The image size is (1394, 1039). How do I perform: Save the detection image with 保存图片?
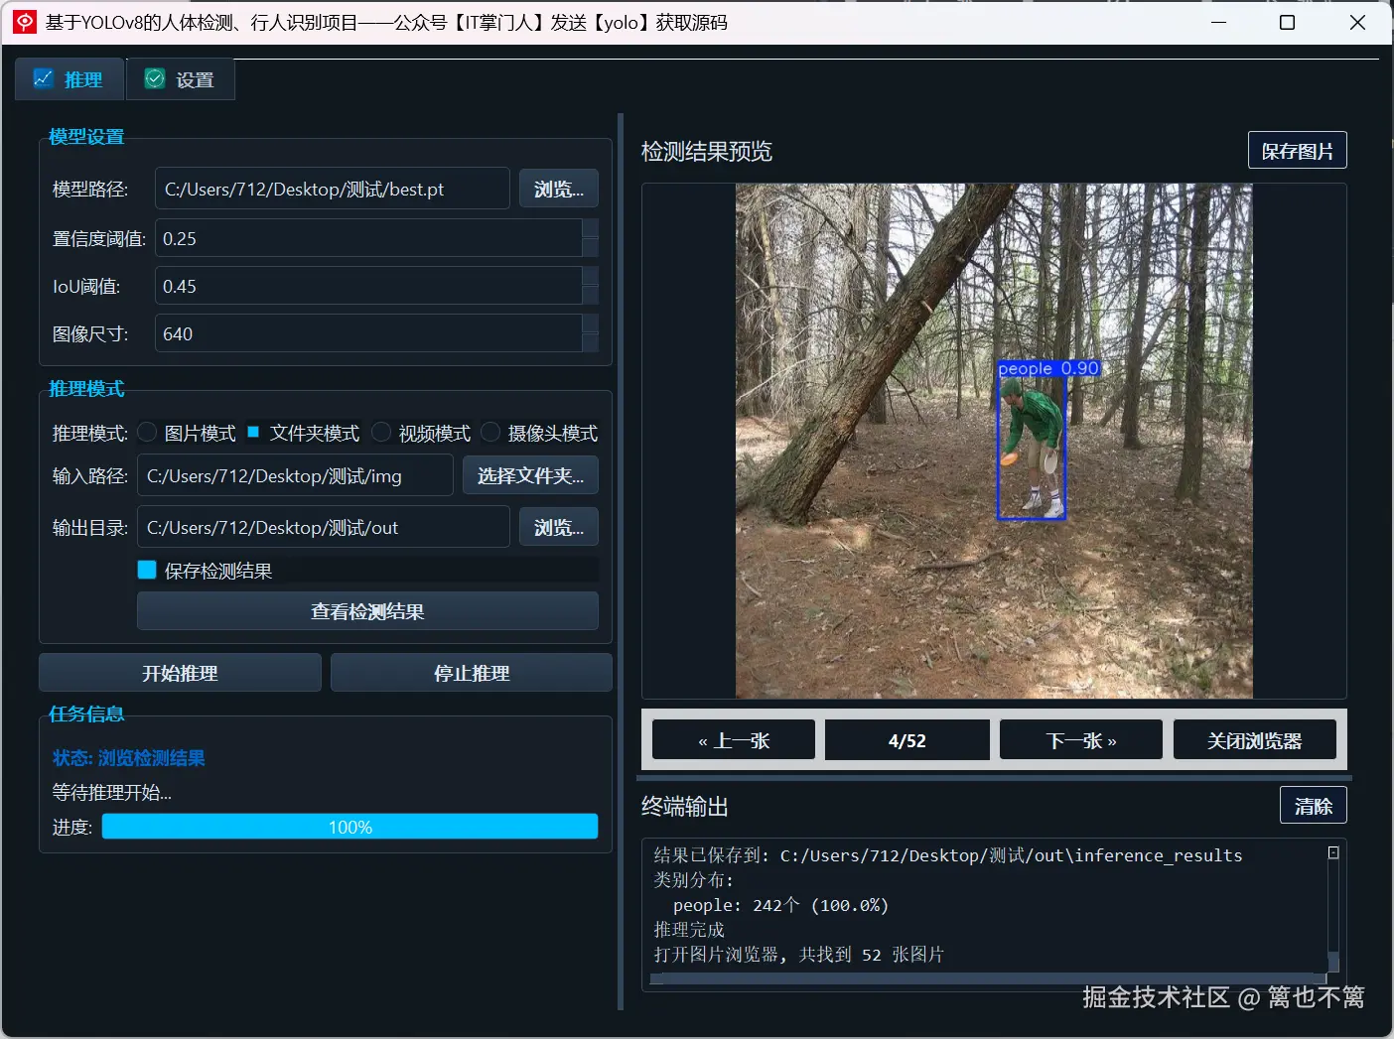point(1297,151)
